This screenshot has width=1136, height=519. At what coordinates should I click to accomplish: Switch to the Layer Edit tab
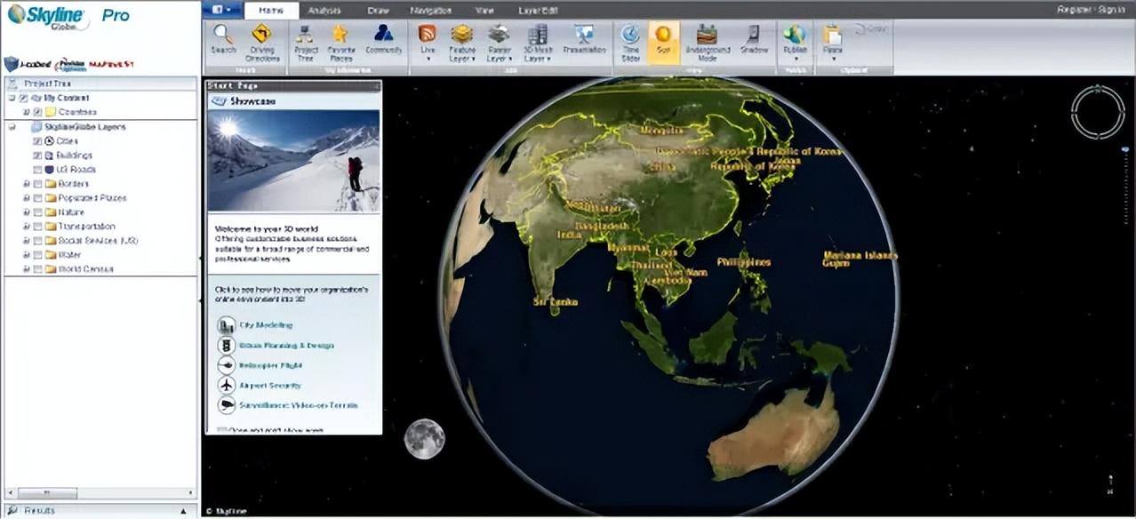(x=538, y=10)
